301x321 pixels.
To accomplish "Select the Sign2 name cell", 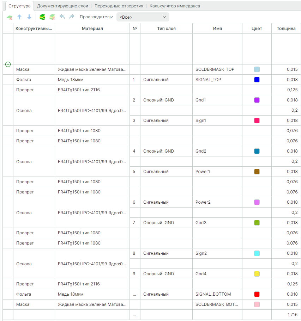I will coord(217,253).
